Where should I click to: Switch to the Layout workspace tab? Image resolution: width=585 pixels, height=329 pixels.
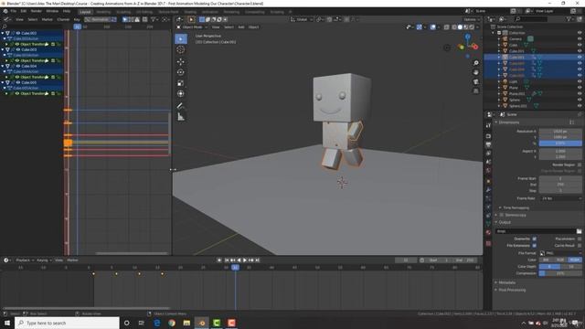pyautogui.click(x=85, y=12)
